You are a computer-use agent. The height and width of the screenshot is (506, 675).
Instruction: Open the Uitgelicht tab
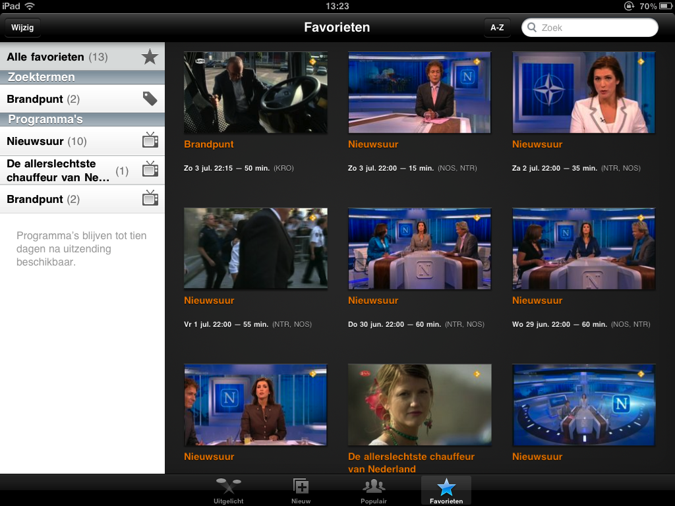pos(229,490)
